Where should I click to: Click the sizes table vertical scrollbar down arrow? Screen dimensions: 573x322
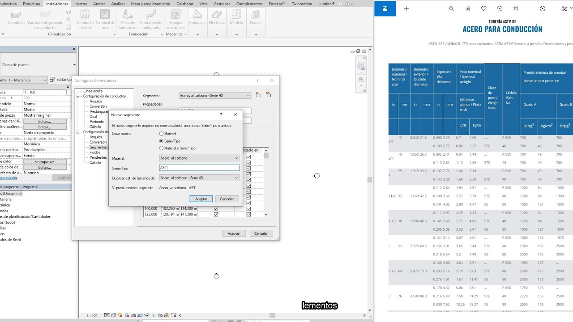click(266, 215)
